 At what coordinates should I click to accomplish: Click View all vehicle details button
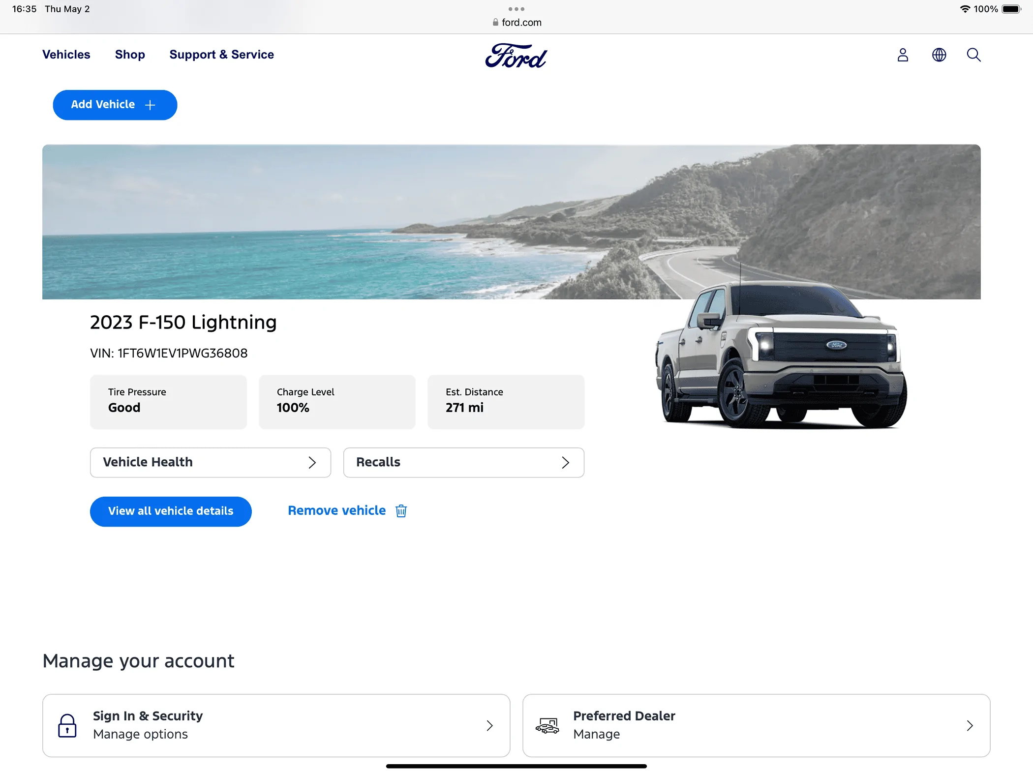[171, 511]
